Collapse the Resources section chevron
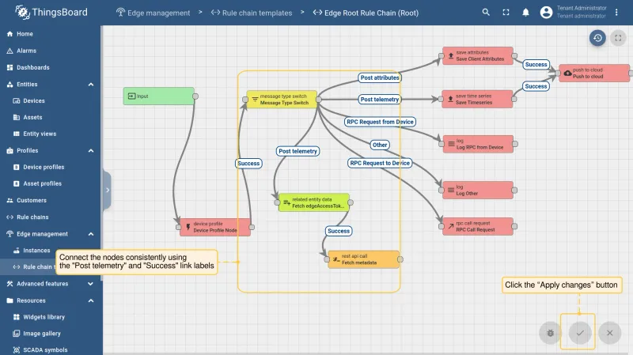This screenshot has width=633, height=355. (x=91, y=300)
